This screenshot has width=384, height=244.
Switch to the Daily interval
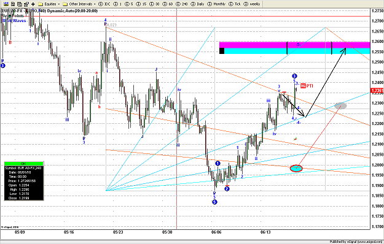(197, 4)
